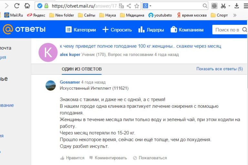Click the Google search engine icon
The image size is (248, 165).
click(x=145, y=6)
